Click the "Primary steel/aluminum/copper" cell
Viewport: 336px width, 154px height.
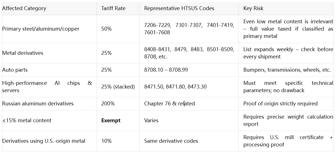(x=41, y=29)
